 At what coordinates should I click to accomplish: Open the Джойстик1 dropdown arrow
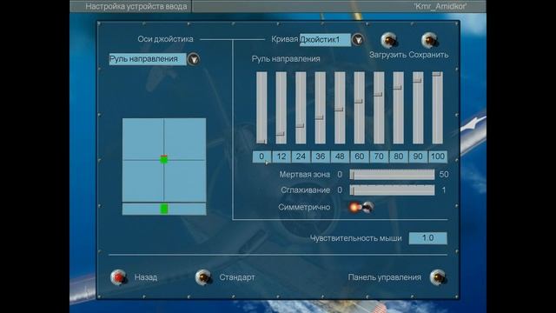(x=357, y=39)
